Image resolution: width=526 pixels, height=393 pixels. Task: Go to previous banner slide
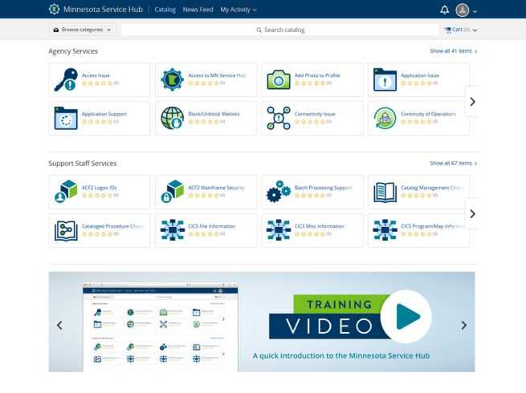(59, 325)
